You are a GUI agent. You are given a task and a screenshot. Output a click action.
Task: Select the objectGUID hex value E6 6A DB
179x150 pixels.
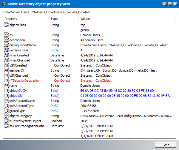pos(117,91)
